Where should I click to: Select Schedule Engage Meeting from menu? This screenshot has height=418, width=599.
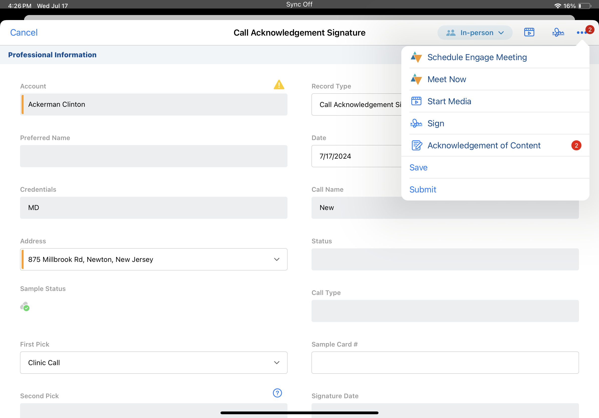click(x=477, y=57)
